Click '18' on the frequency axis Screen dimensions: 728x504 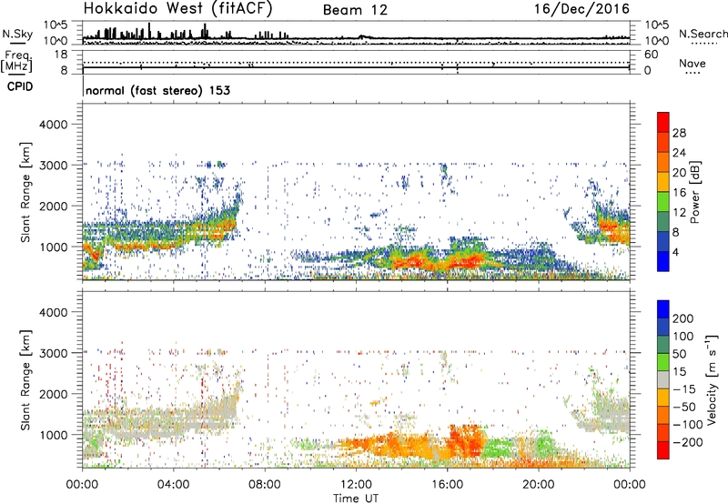[61, 55]
